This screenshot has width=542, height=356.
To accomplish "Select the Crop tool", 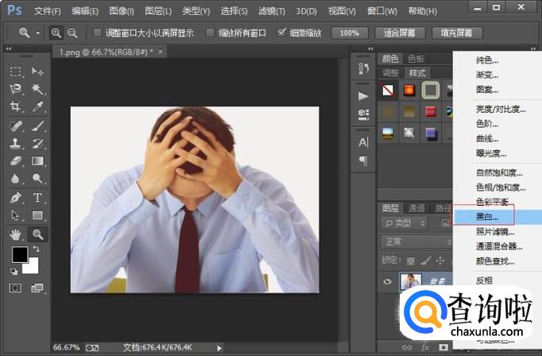I will point(15,106).
